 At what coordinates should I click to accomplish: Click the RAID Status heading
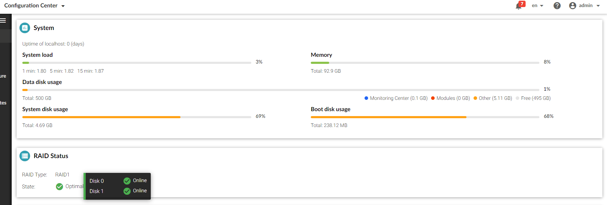[51, 156]
